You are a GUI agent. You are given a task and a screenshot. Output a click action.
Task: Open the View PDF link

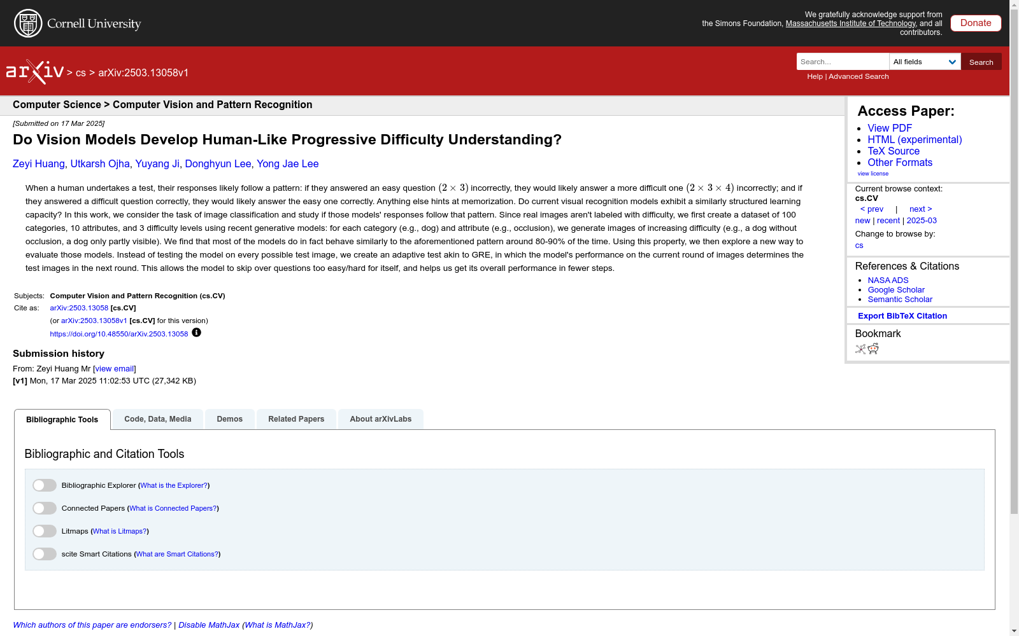[890, 128]
